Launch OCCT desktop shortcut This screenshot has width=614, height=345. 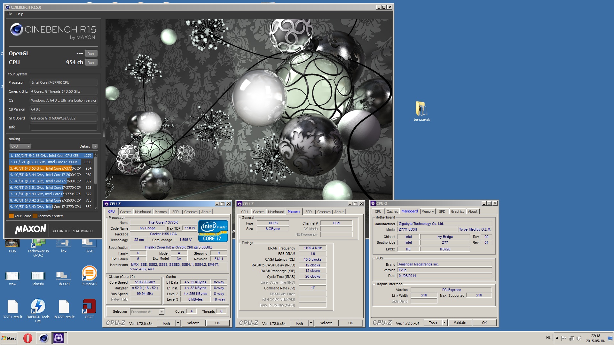(x=89, y=309)
